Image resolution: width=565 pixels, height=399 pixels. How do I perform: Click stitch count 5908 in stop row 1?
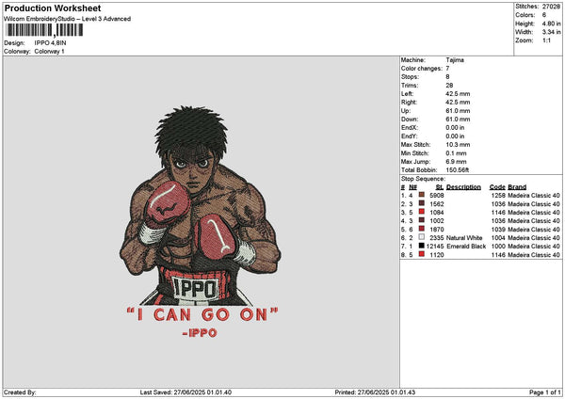coord(437,195)
